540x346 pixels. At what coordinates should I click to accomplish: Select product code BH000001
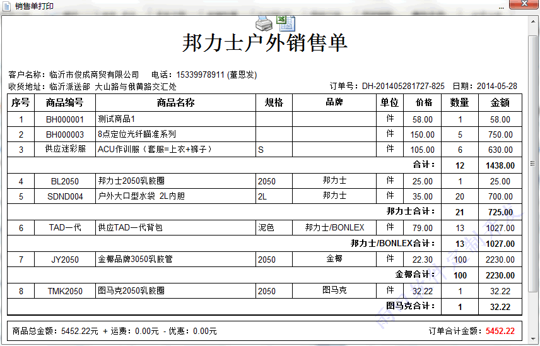tap(65, 119)
